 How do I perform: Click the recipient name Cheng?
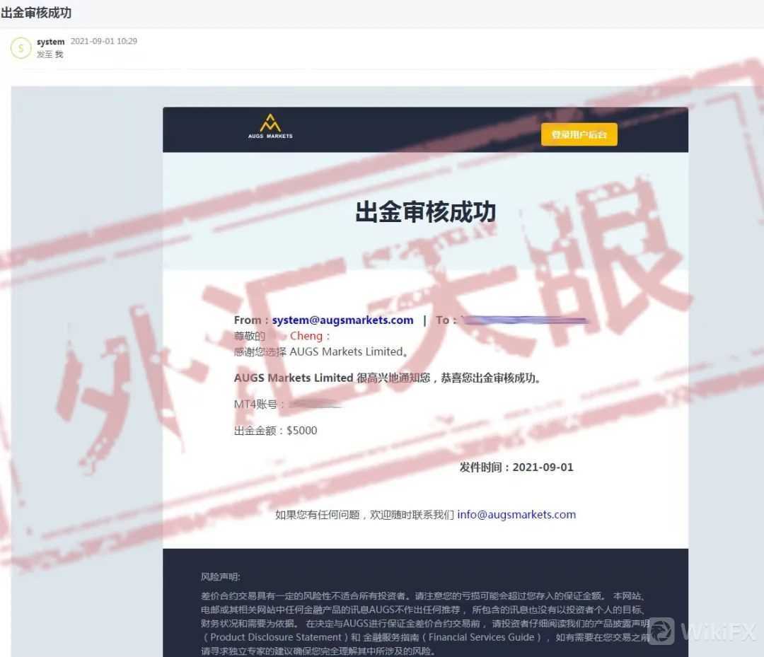(x=306, y=336)
